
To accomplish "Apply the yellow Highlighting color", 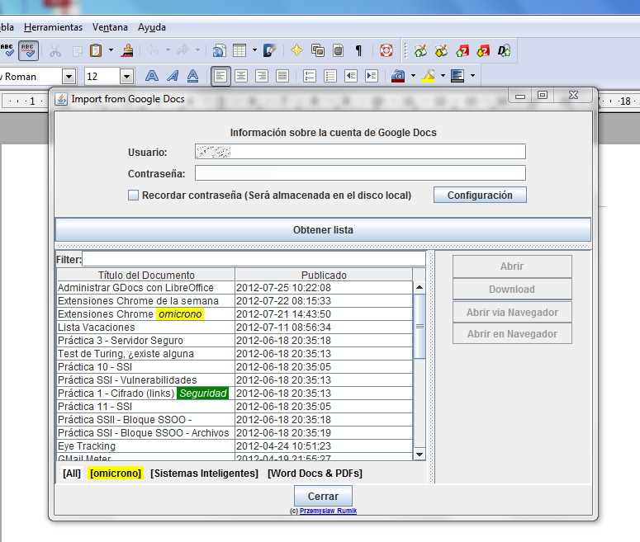I will pos(428,76).
